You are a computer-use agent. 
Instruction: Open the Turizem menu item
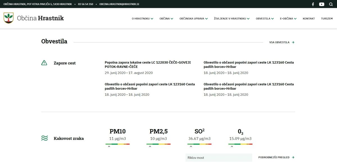(327, 19)
